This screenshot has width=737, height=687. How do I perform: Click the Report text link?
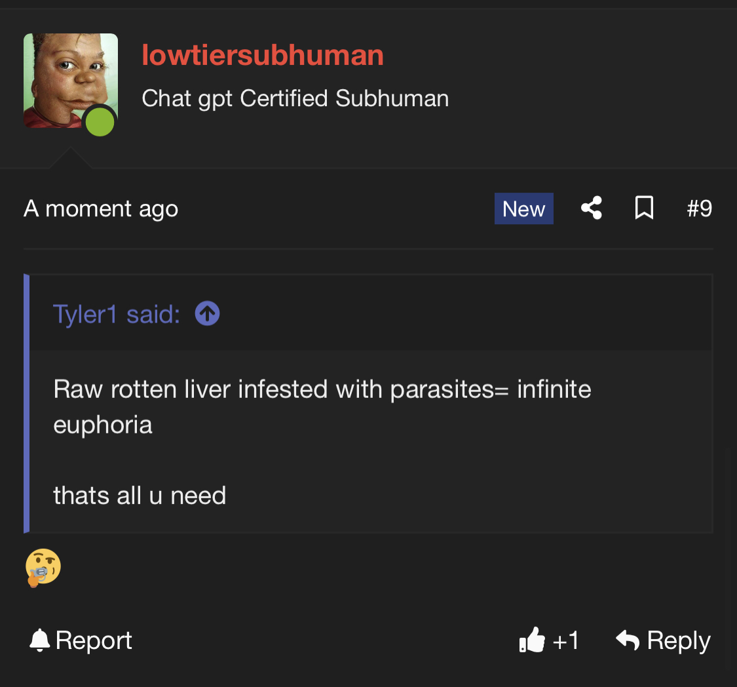pos(94,640)
